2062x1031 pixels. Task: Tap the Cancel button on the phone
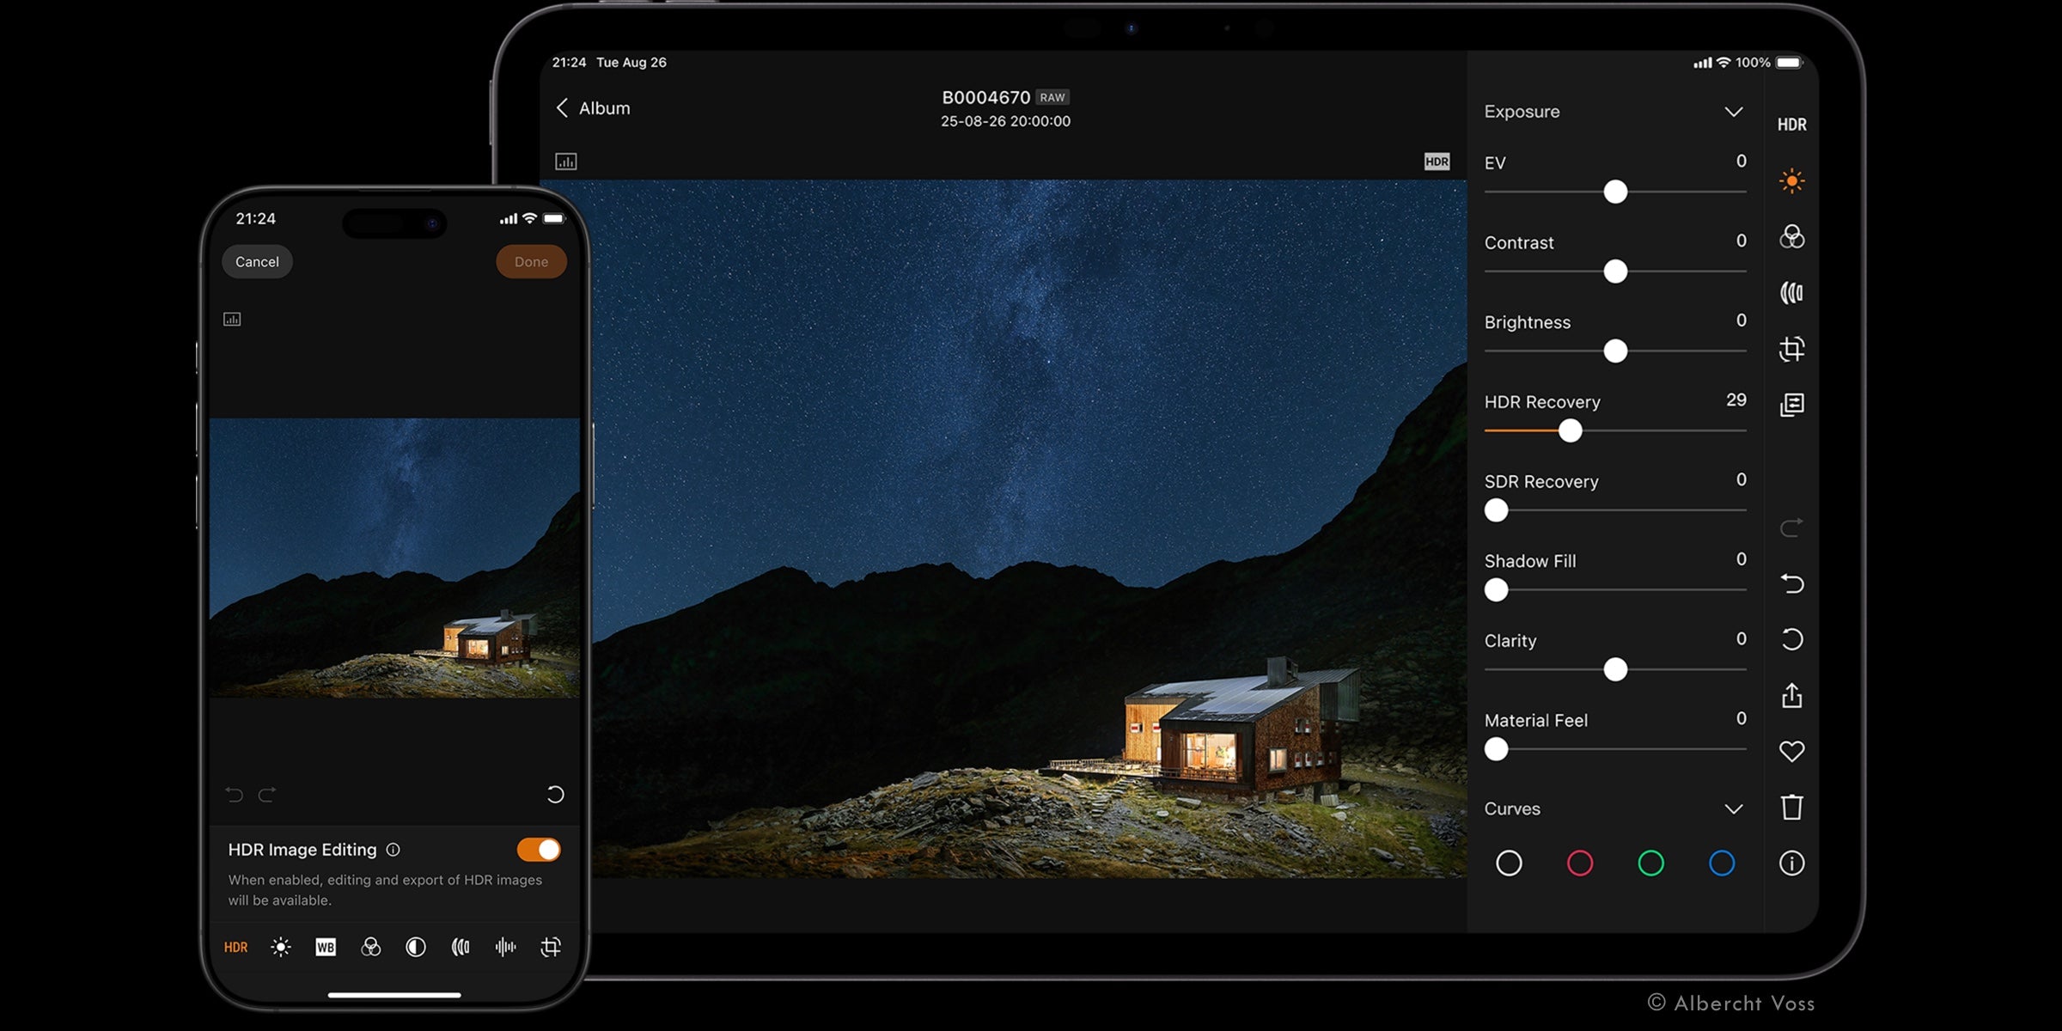257,262
